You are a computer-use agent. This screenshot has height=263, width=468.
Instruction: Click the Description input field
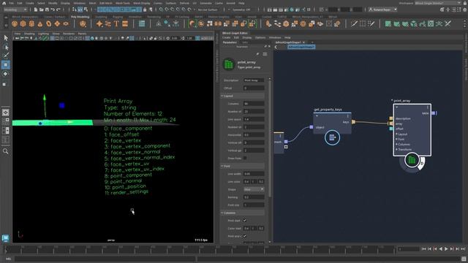(254, 80)
